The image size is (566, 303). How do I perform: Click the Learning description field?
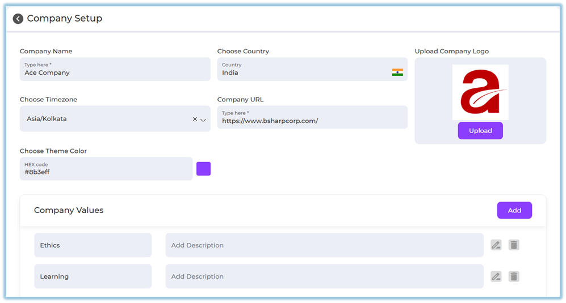tap(324, 276)
